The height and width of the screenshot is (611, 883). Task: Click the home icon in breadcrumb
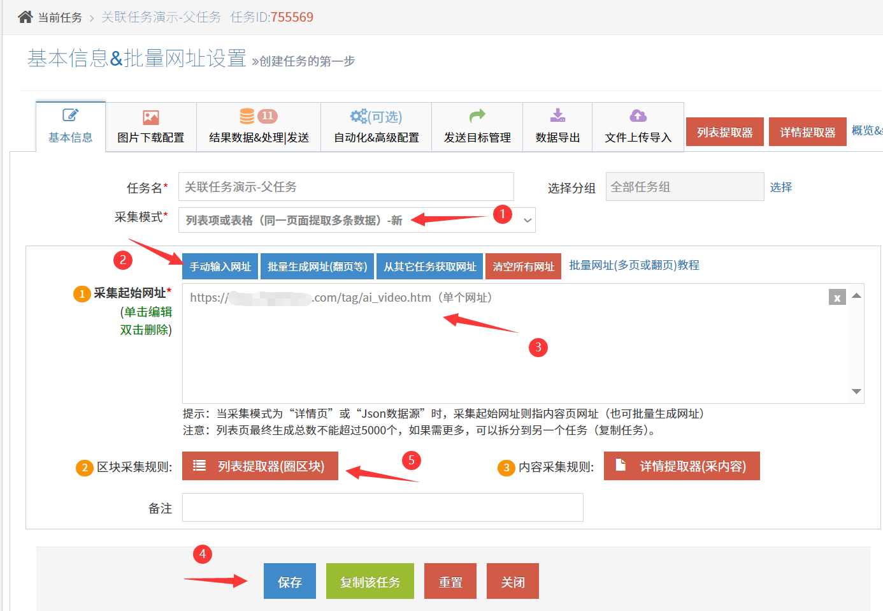tap(25, 17)
